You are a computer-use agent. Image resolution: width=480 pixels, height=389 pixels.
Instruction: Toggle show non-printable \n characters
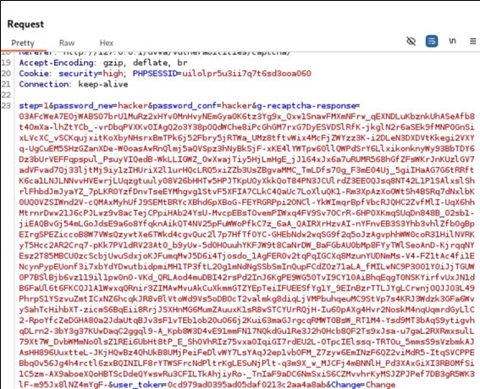tap(452, 41)
